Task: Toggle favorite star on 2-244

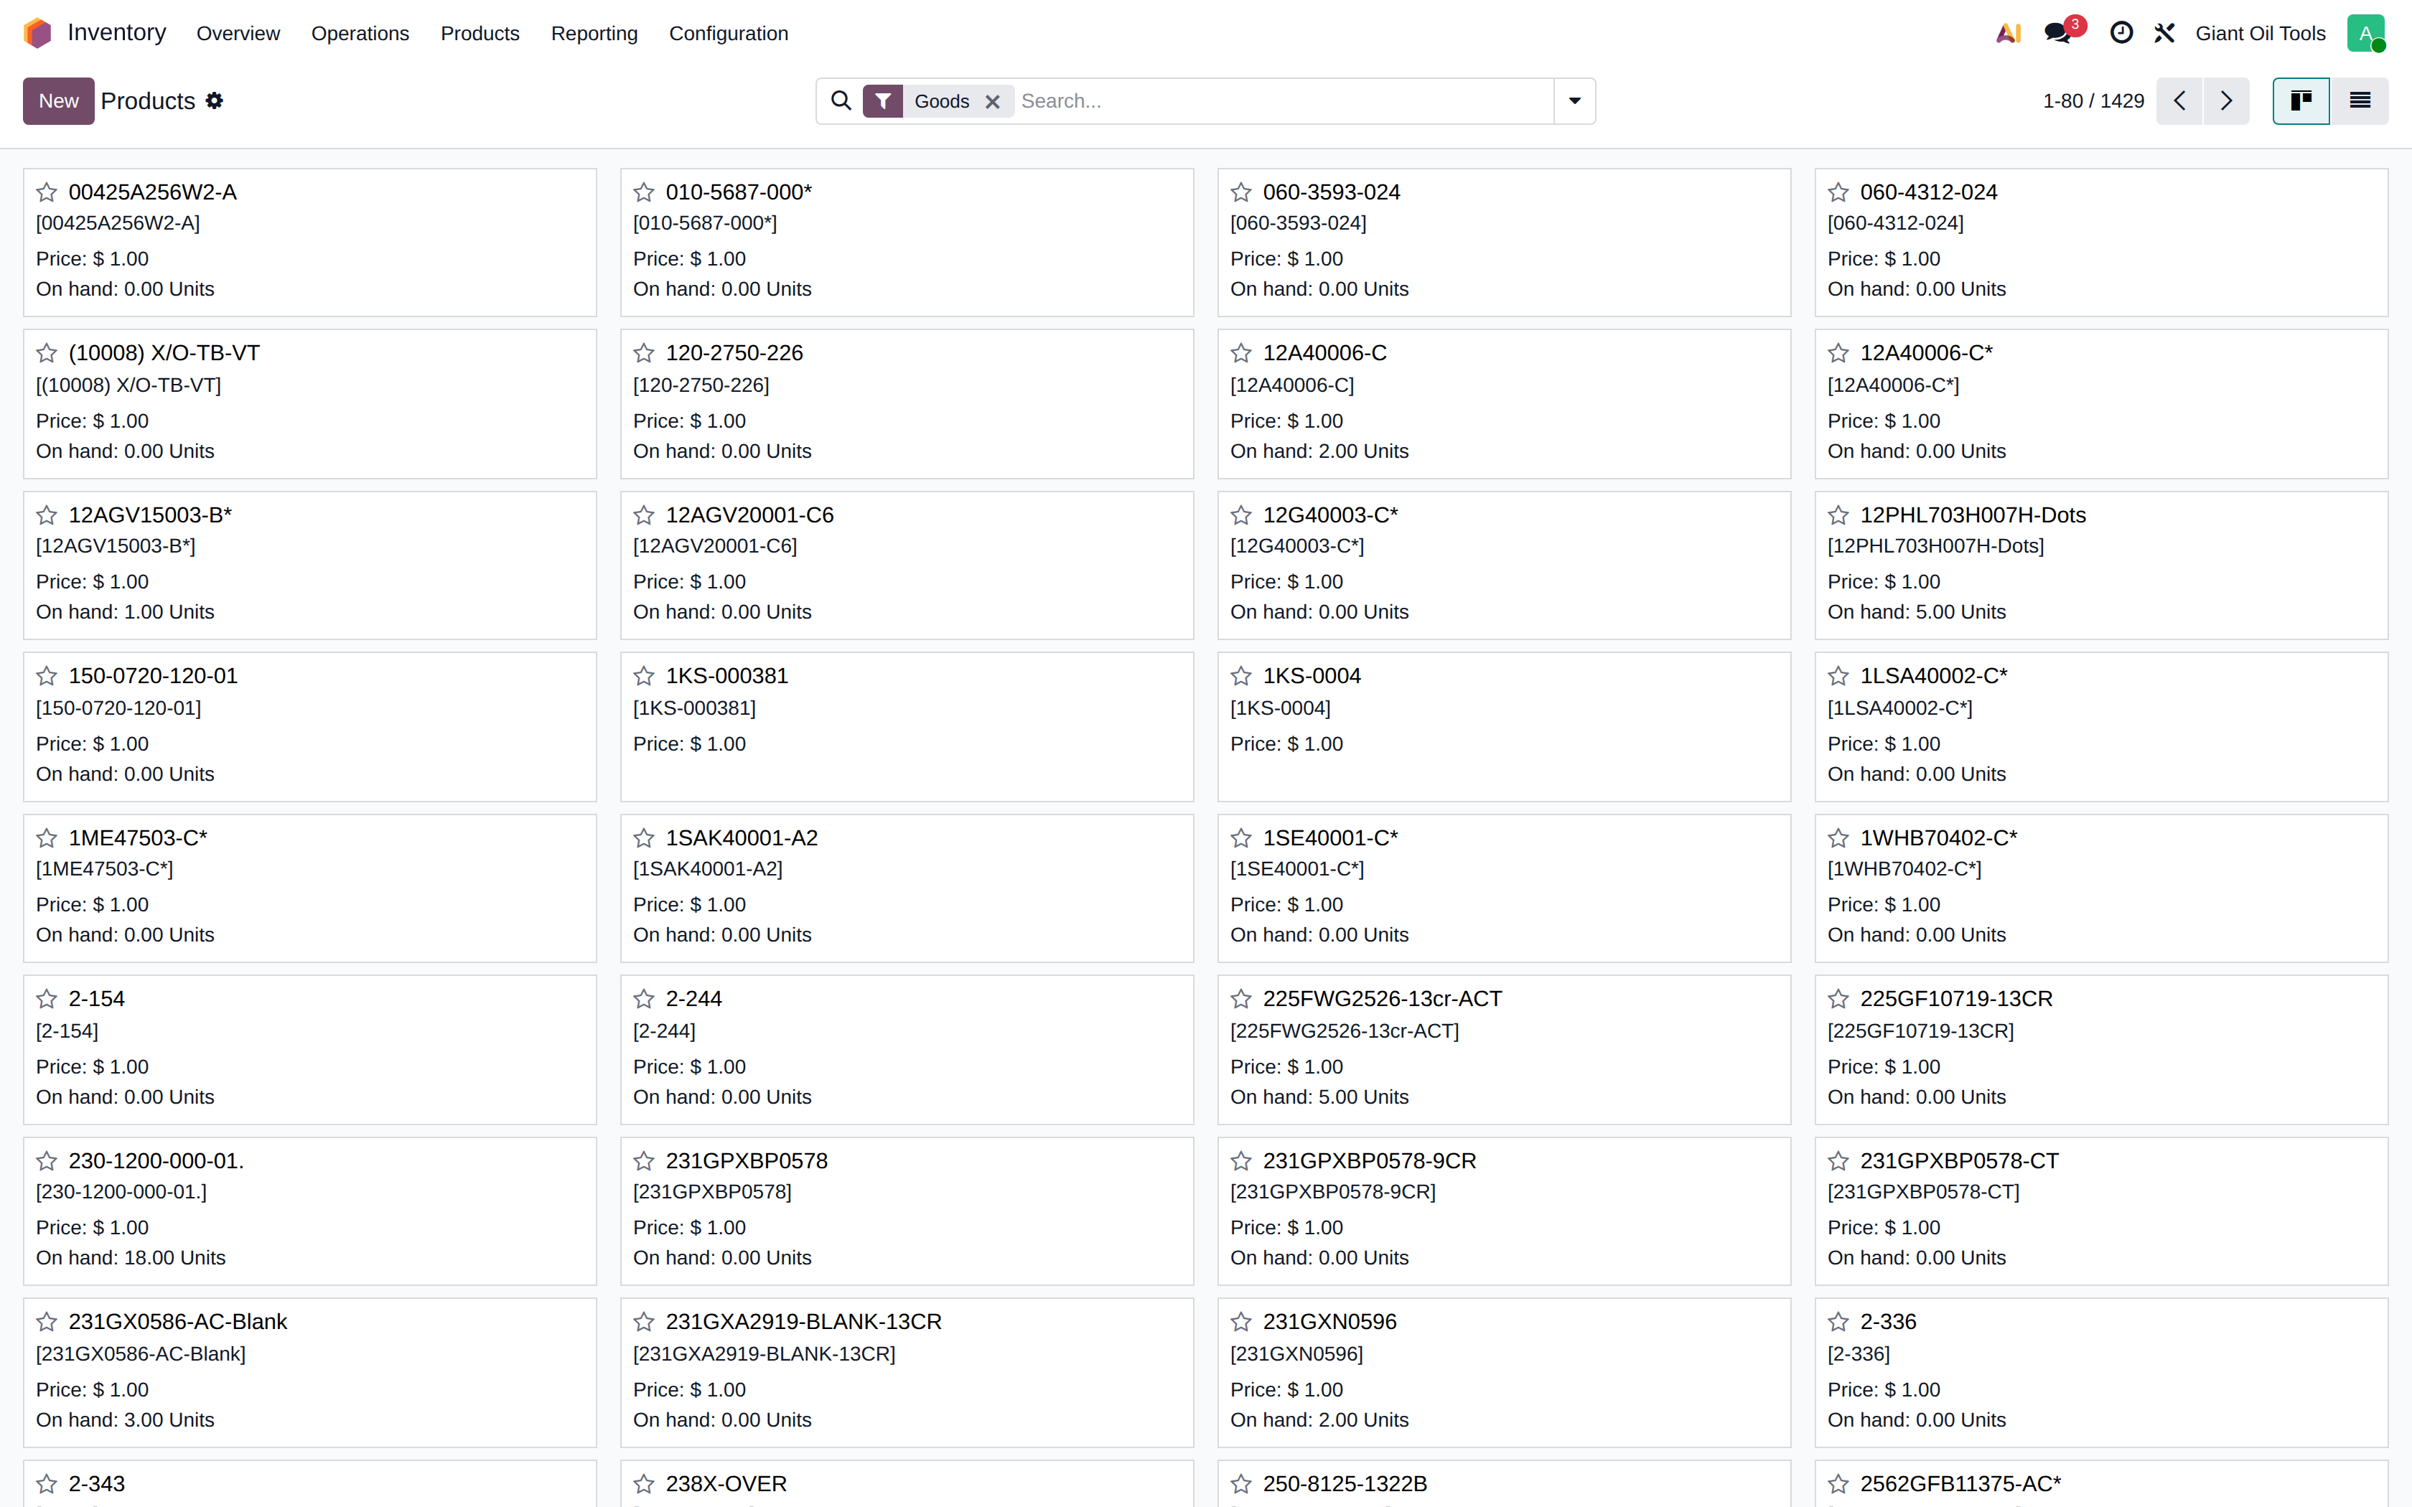Action: click(644, 1000)
